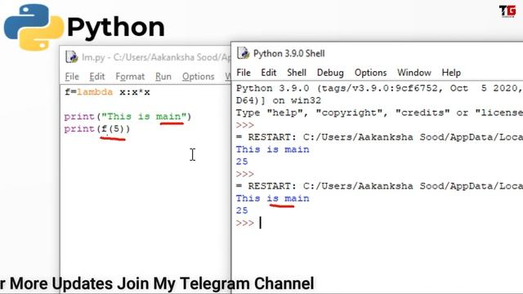
Task: Open the Help menu in Python Shell
Action: 451,73
